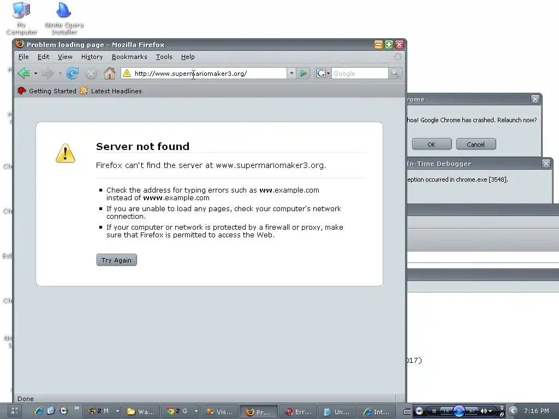The image size is (559, 419).
Task: Click the Stop loading icon
Action: (91, 74)
